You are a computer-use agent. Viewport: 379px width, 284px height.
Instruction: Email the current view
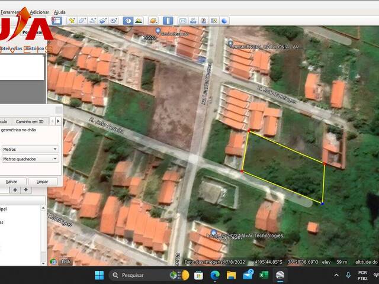pyautogui.click(x=183, y=21)
